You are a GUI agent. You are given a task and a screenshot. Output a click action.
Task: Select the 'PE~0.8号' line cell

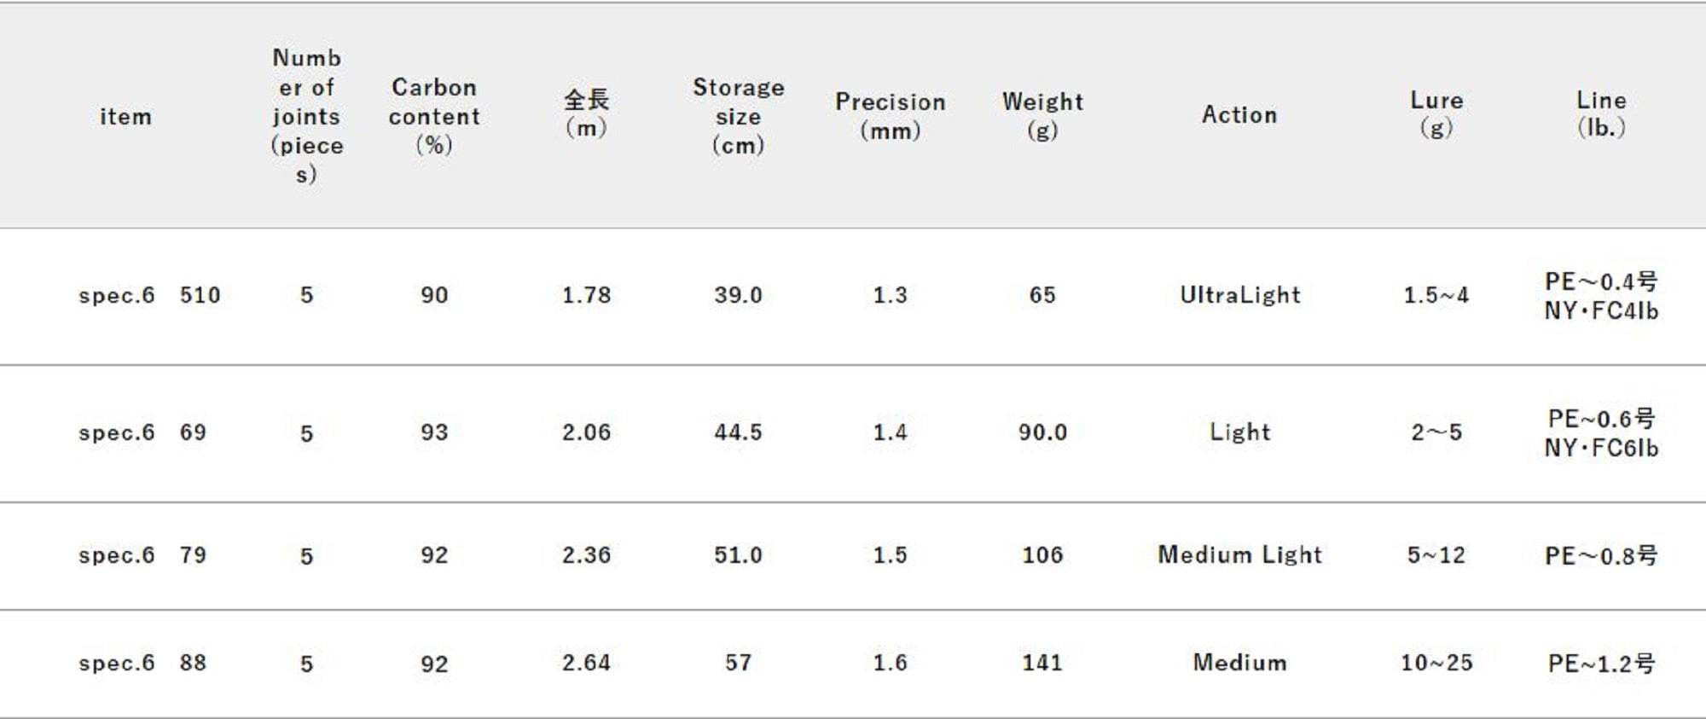(1601, 556)
